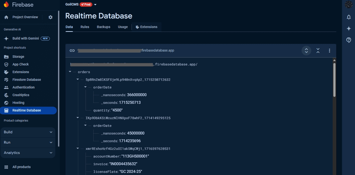Open Project Overview link
Viewport: 355px width, 175px height.
pos(25,17)
